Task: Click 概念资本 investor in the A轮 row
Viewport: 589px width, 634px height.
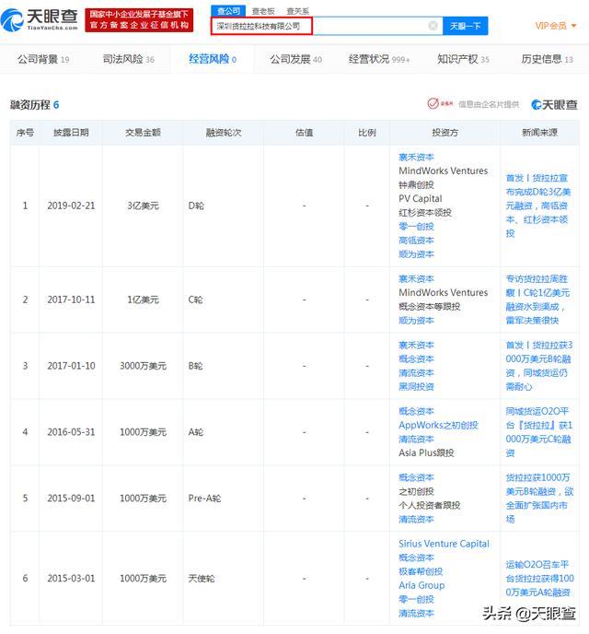Action: click(416, 411)
